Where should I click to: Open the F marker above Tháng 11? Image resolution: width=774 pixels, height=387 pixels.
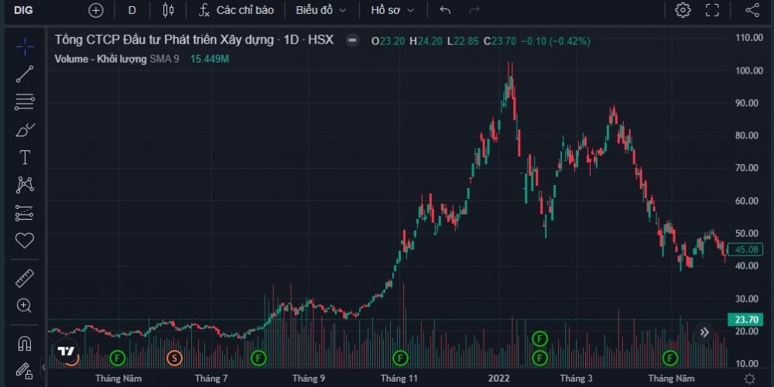[x=400, y=358]
